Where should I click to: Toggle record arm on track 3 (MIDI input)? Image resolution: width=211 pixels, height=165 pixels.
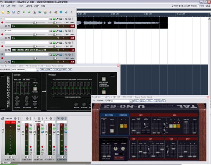[x=2, y=46]
